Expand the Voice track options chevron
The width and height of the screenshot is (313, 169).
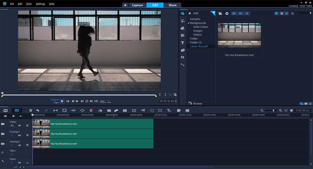(x=27, y=163)
